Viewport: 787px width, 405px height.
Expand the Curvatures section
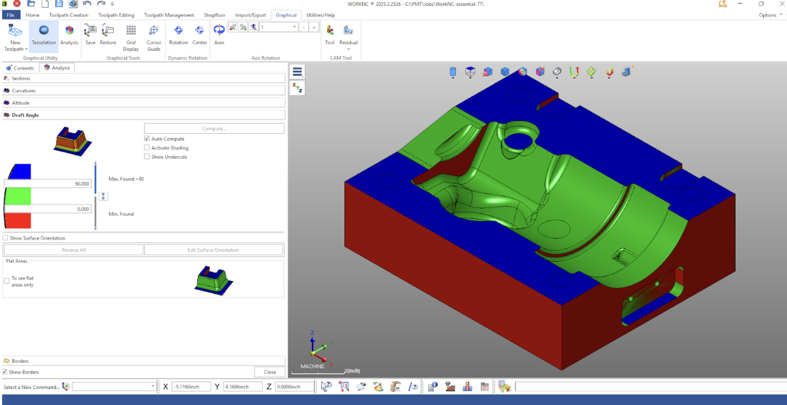(x=23, y=91)
